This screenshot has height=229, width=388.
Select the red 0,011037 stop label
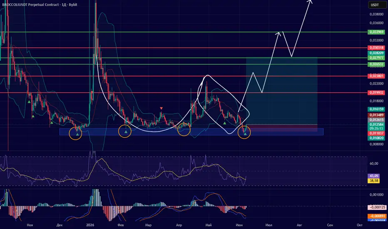376,133
